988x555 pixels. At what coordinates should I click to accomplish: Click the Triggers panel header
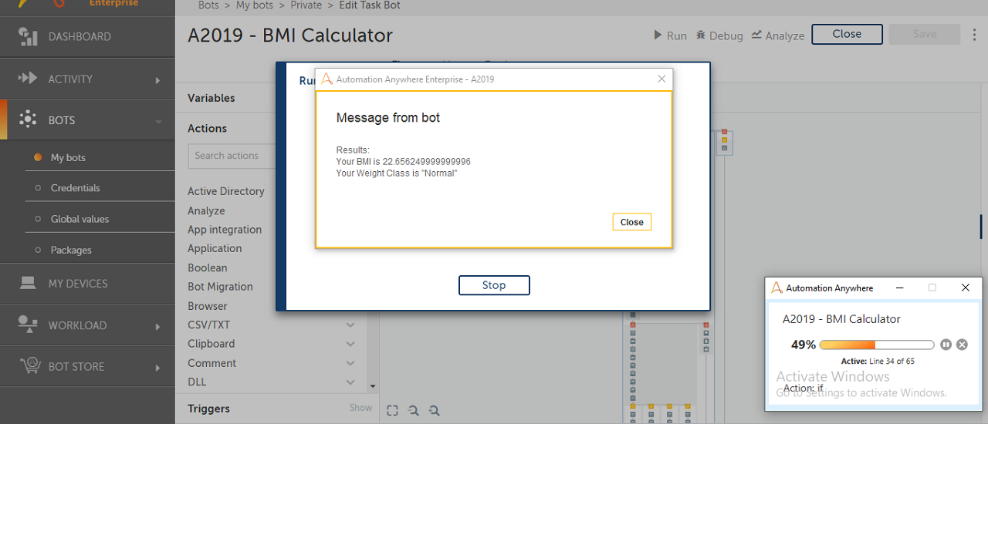[x=208, y=409]
